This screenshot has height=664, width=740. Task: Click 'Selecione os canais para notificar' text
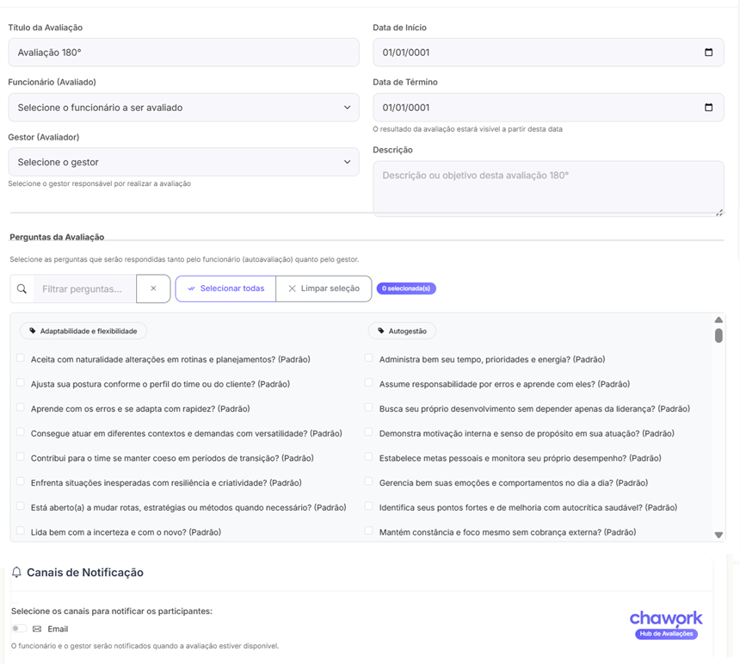[112, 611]
